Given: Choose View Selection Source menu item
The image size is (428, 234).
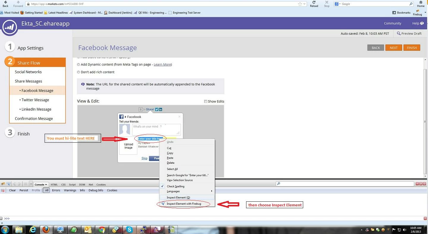Looking at the screenshot, I should tap(187, 180).
